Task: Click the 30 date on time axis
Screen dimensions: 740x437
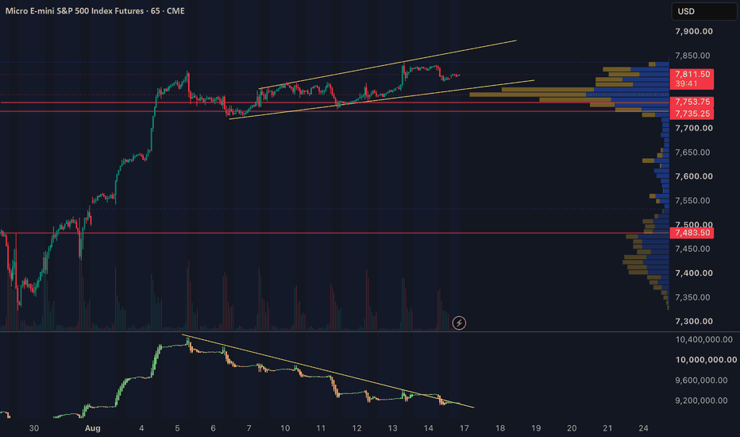Action: [34, 428]
